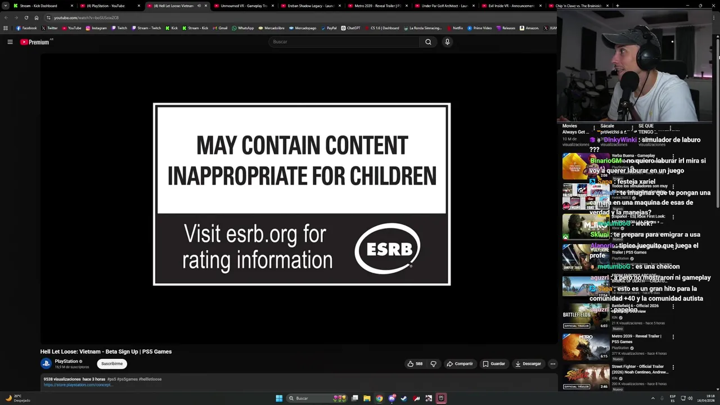The image size is (720, 405).
Task: Open the Twitch bookmark
Action: click(119, 28)
